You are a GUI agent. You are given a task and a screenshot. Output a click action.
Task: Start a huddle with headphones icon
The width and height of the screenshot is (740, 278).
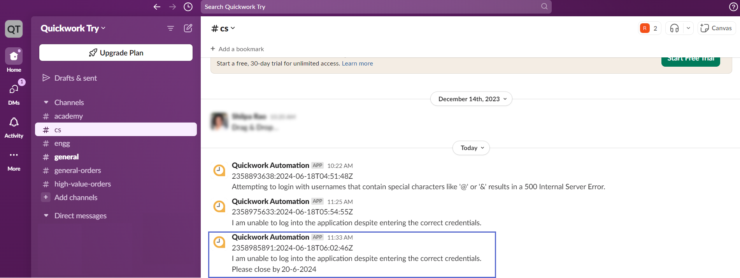point(675,28)
